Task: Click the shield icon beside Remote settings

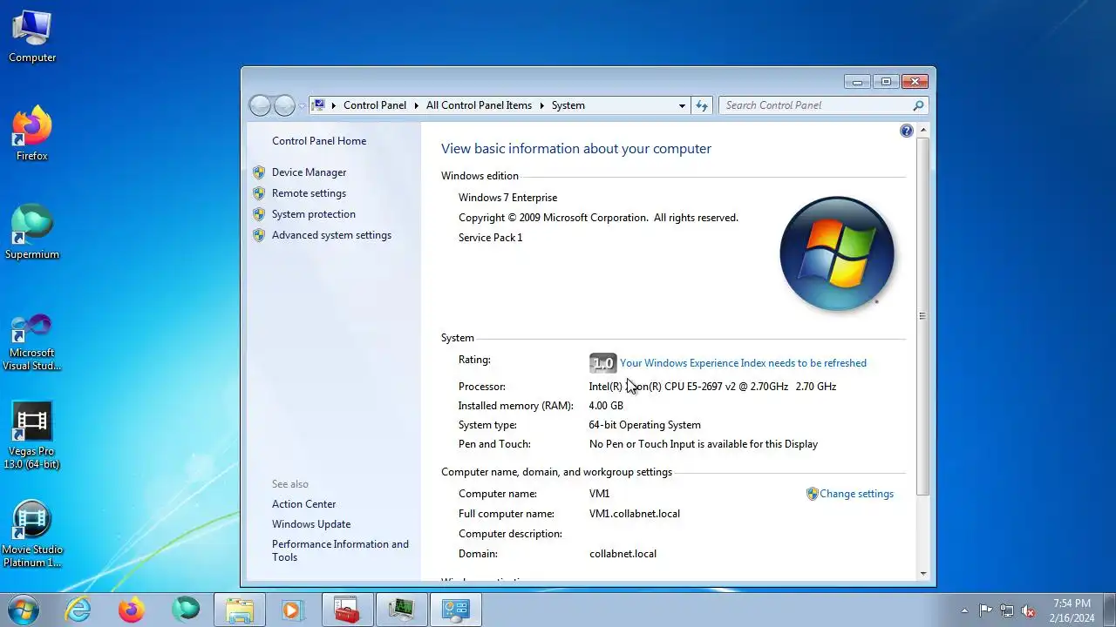Action: 259,193
